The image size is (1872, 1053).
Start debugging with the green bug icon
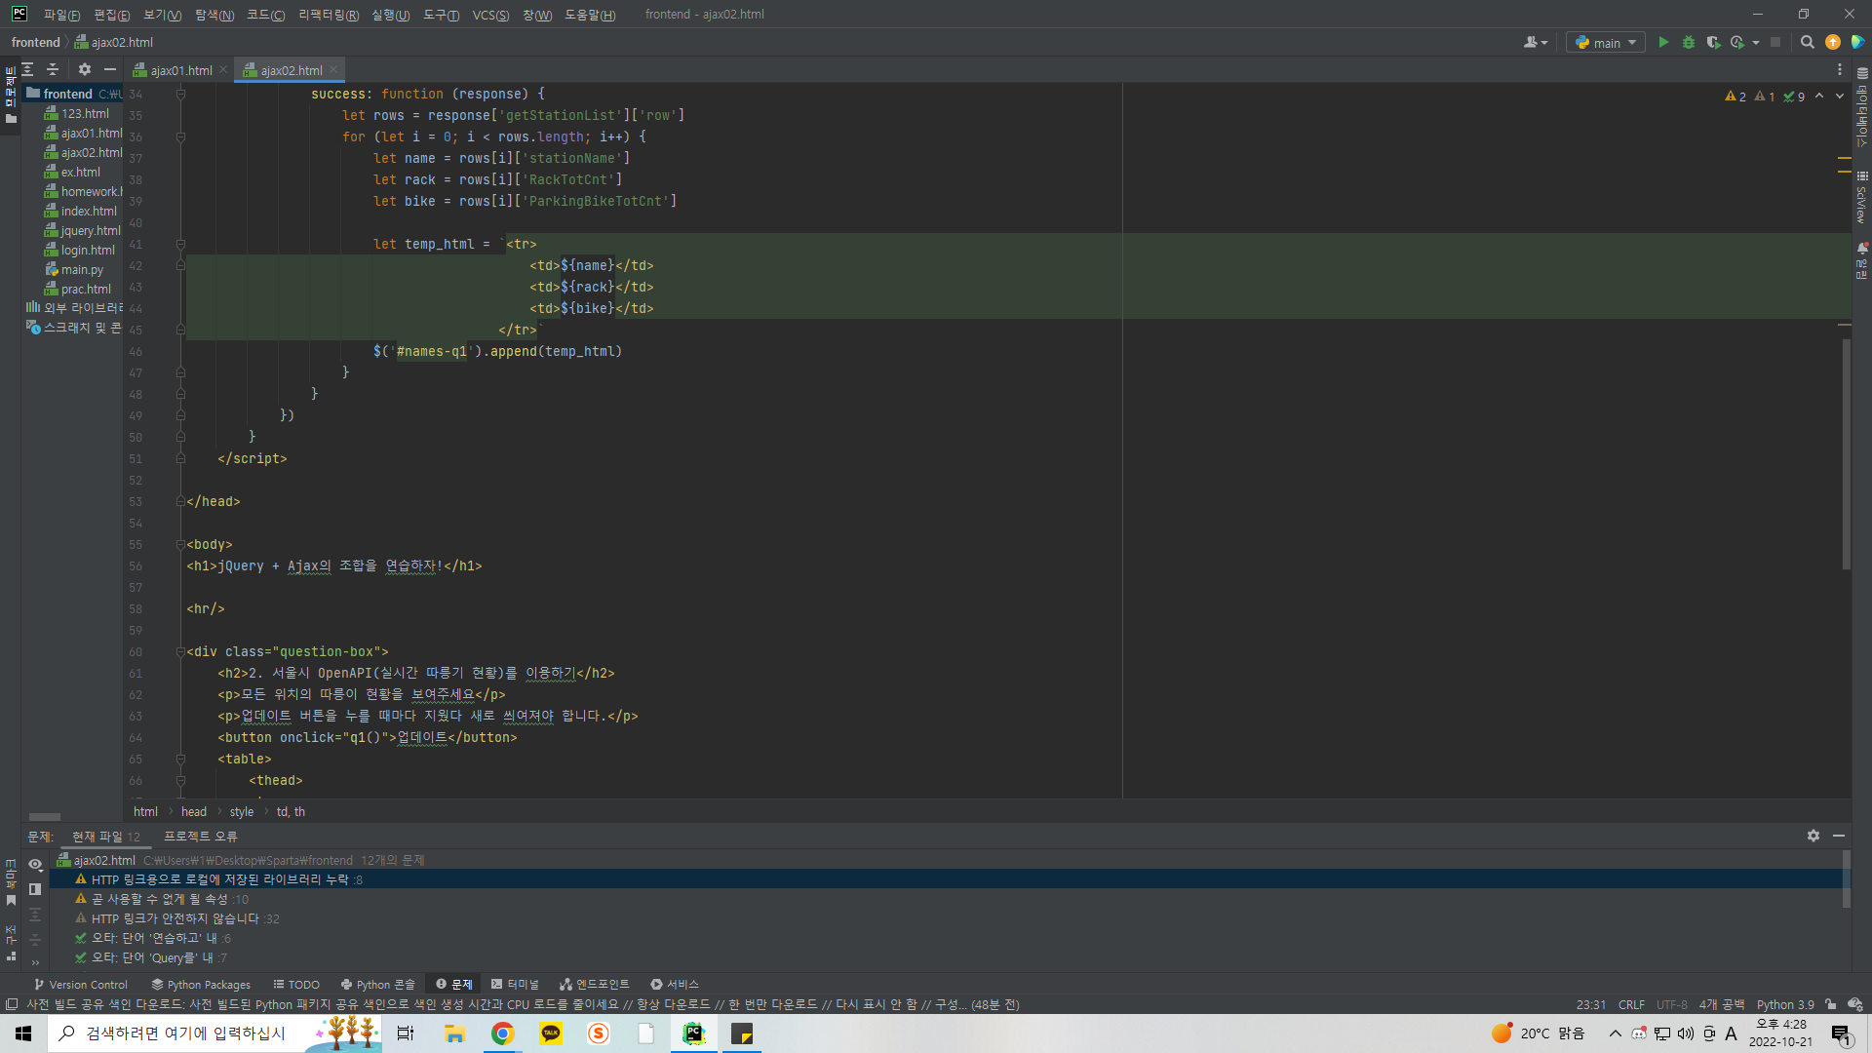point(1689,43)
